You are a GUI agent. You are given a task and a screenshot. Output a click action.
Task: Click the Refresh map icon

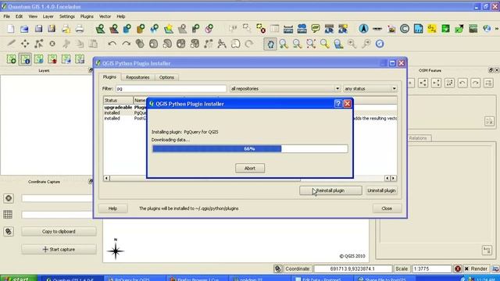[x=380, y=44]
